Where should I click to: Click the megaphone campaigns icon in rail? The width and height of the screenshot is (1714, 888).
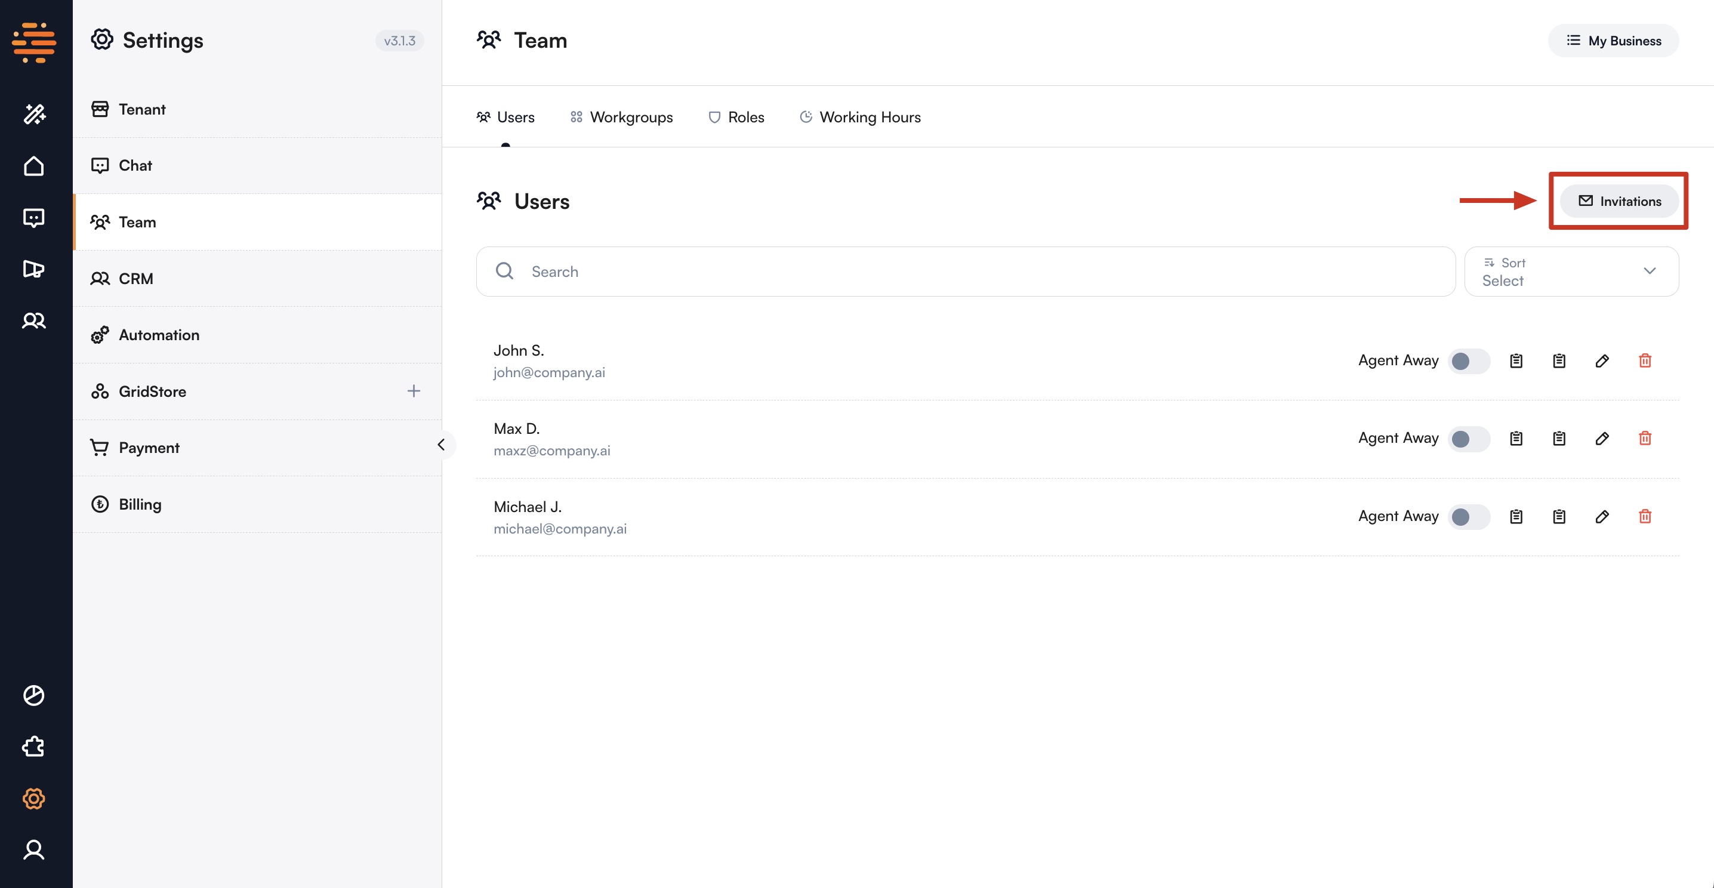click(34, 269)
